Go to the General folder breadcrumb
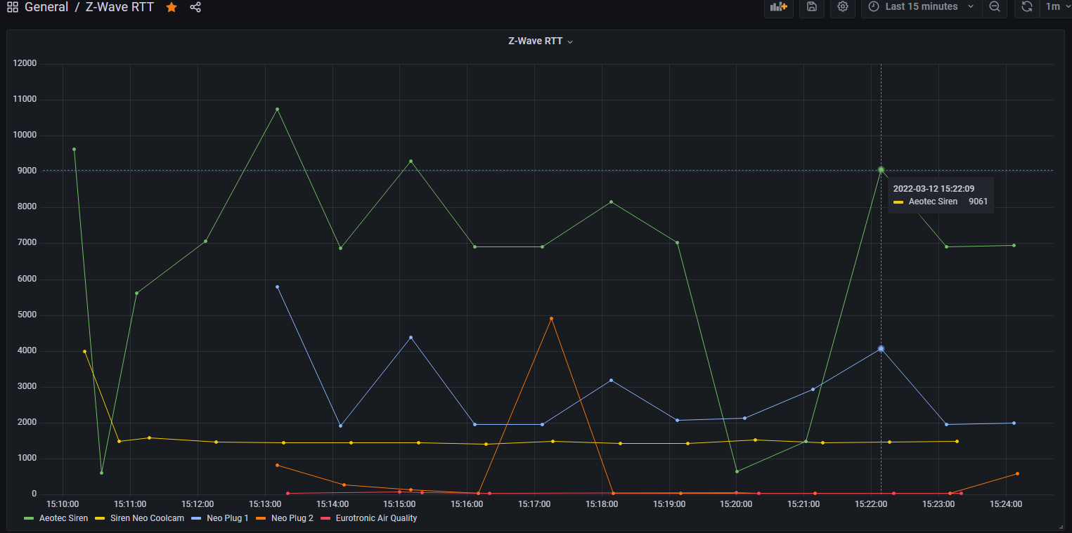Screen dimensions: 1072x533 (46, 7)
